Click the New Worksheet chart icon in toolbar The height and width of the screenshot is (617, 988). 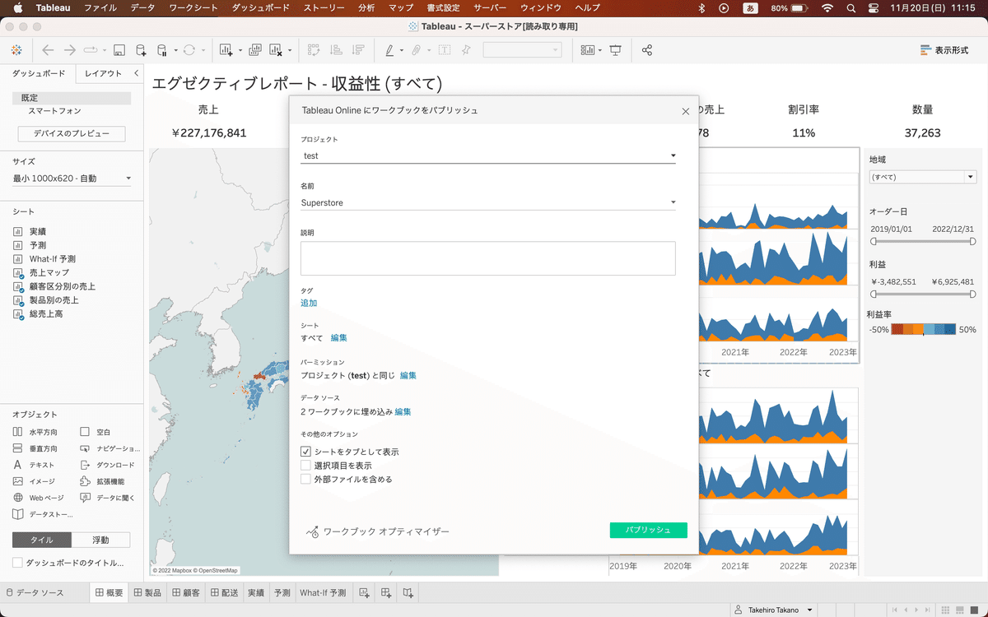226,50
